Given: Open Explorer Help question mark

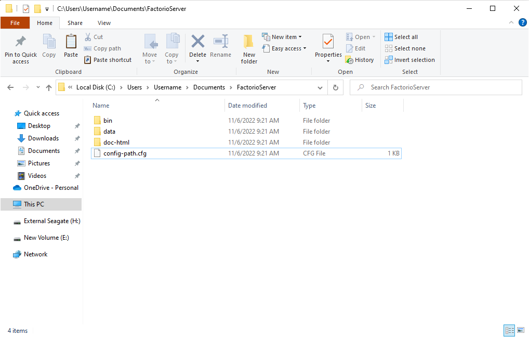Looking at the screenshot, I should coord(522,23).
